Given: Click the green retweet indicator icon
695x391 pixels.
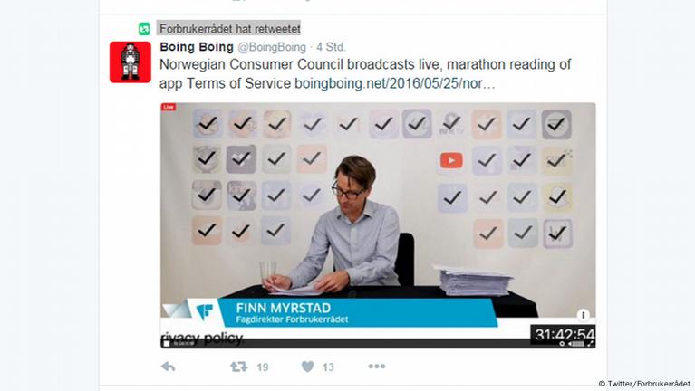Looking at the screenshot, I should click(x=144, y=29).
